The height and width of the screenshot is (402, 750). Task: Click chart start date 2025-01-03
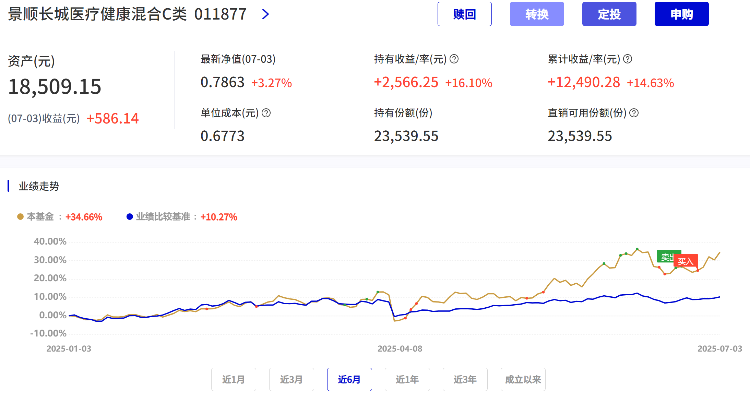[x=69, y=348]
